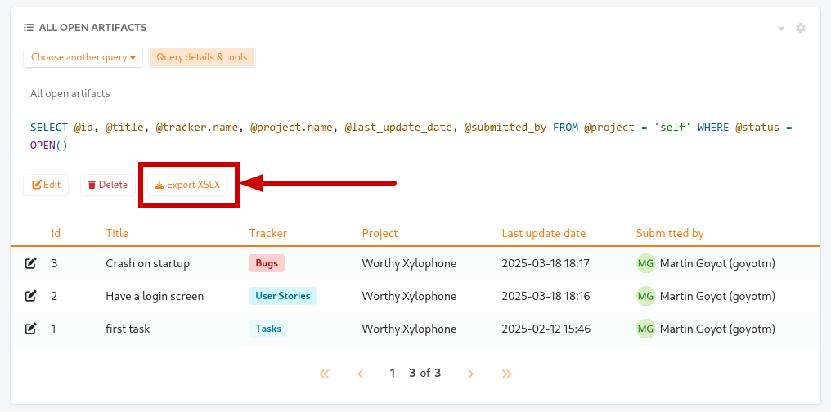The width and height of the screenshot is (831, 412).
Task: Open edit icon for artifact 1
Action: pos(31,329)
